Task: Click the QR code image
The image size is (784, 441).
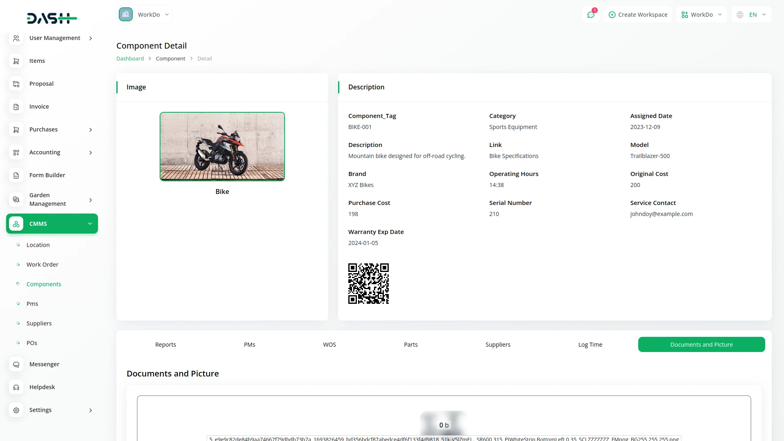Action: 368,283
